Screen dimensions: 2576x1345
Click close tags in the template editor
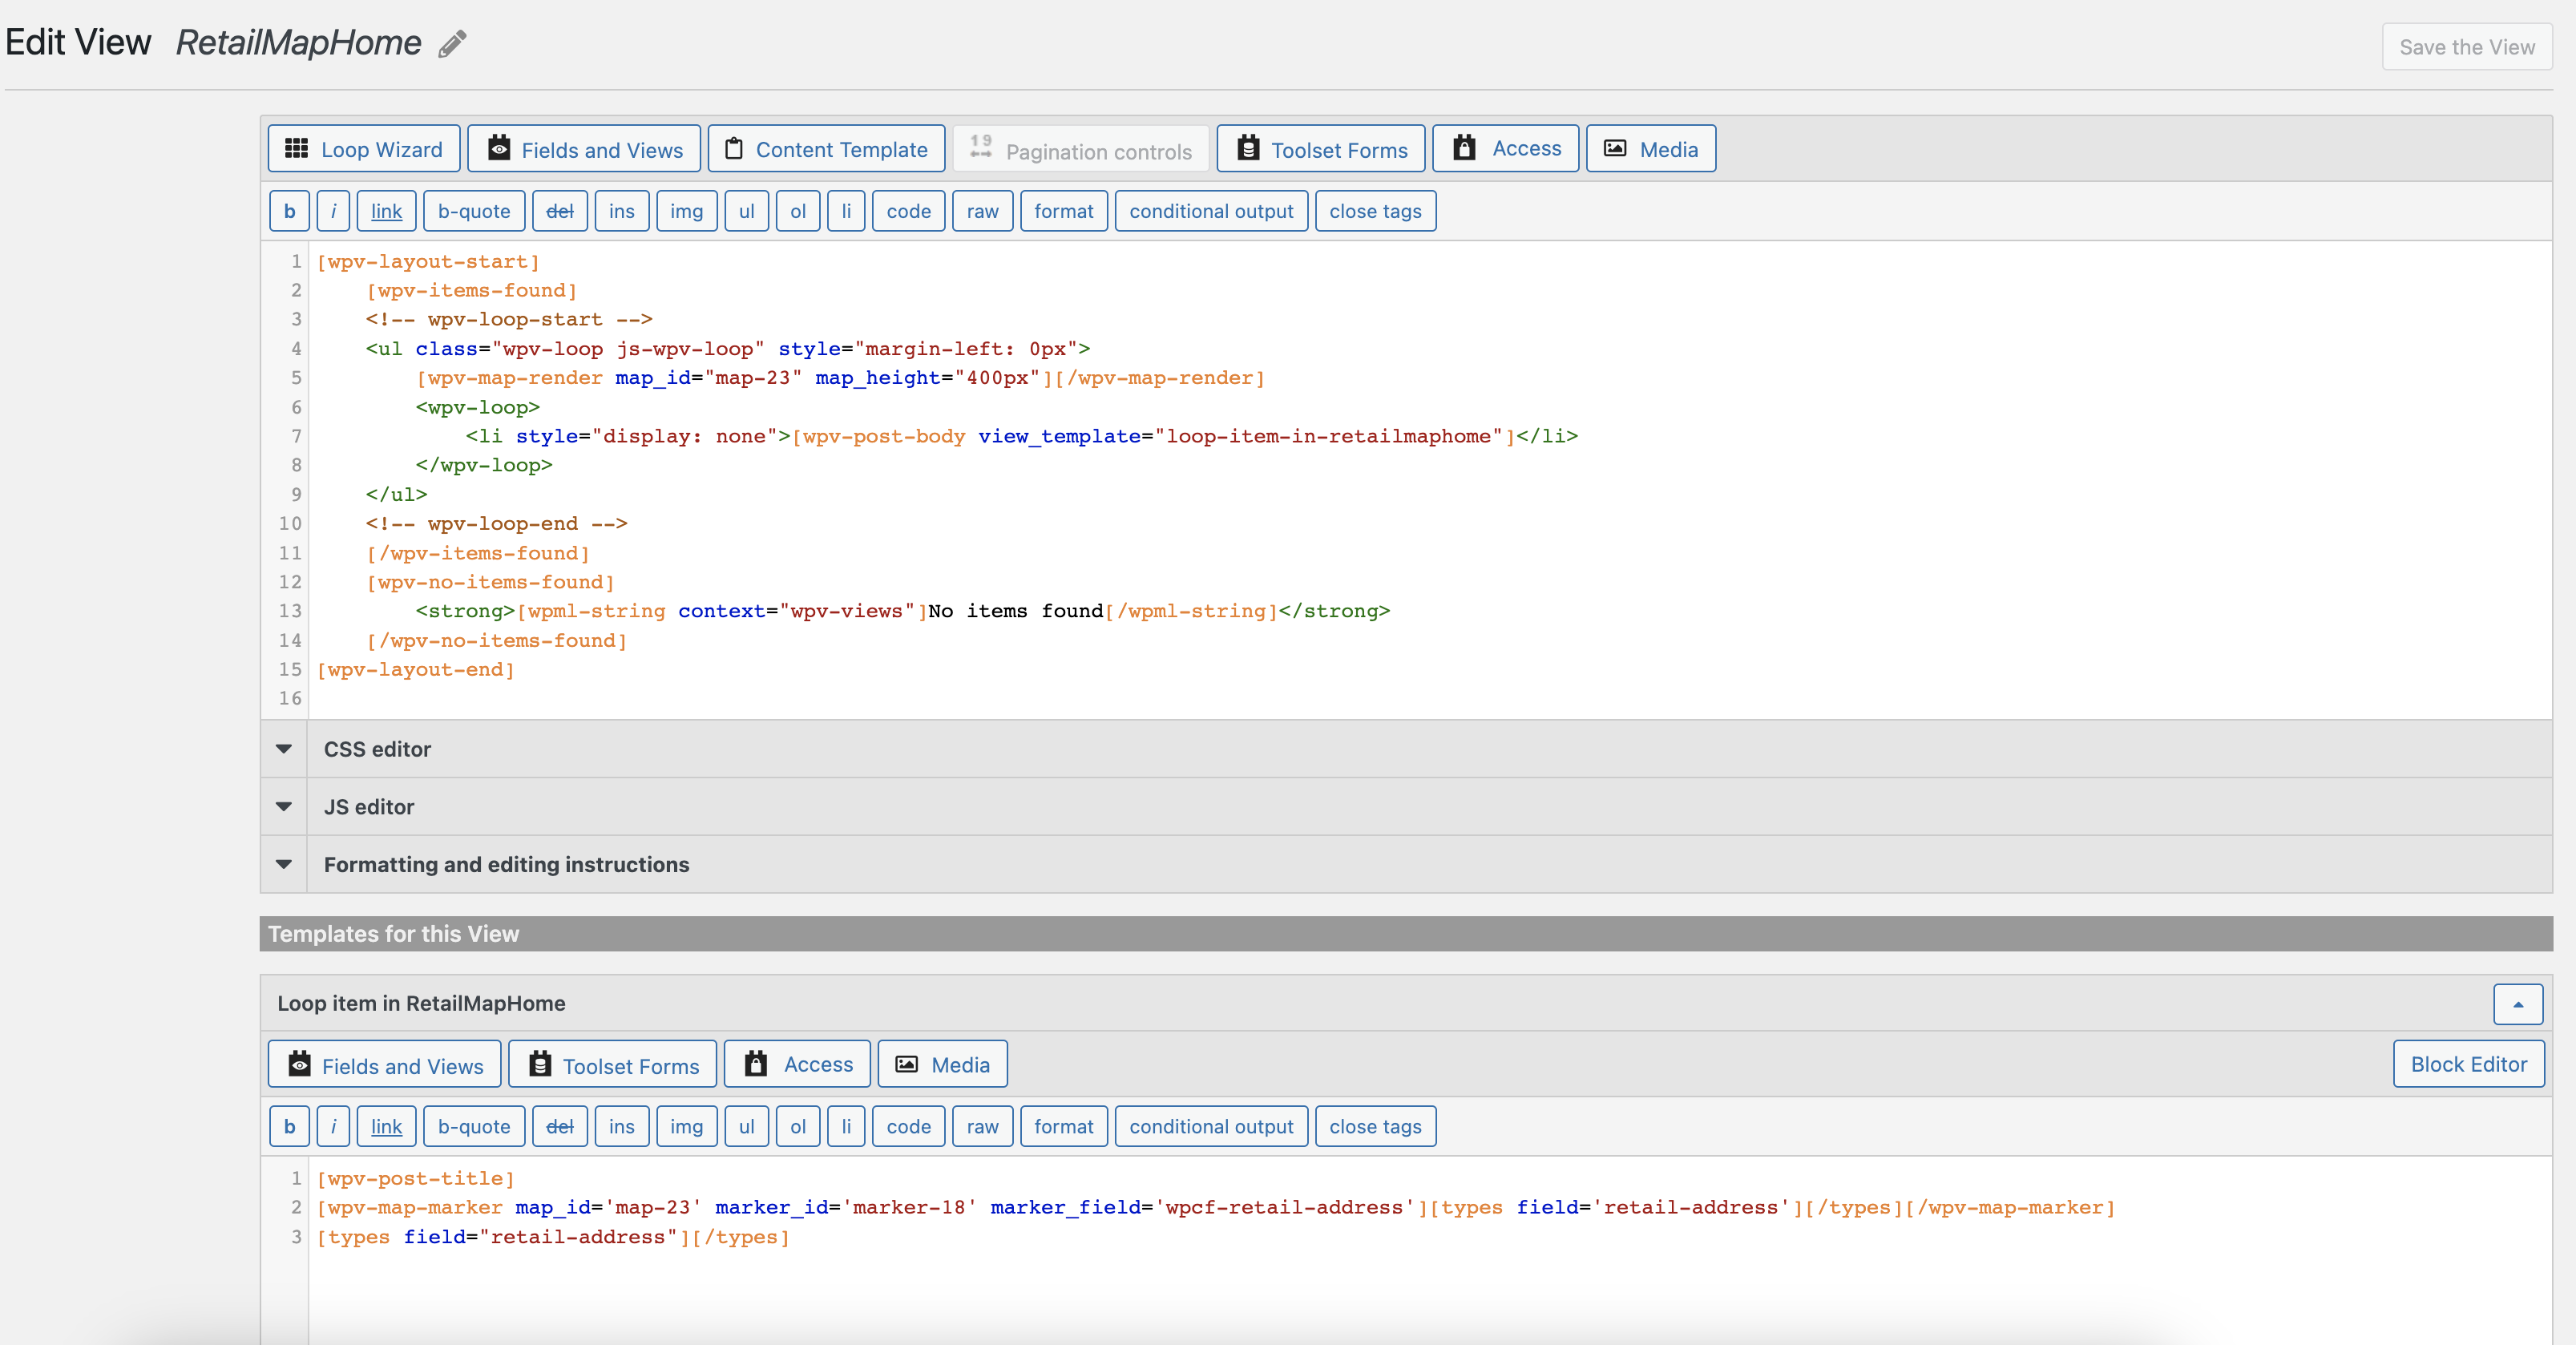(1376, 1127)
